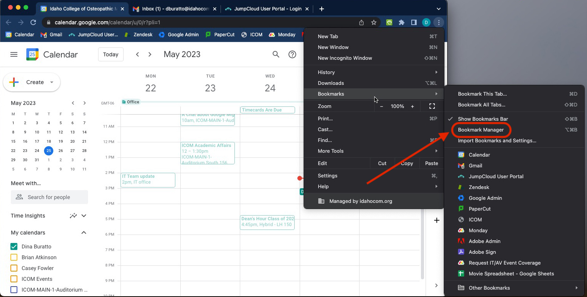Decrease zoom with the minus button

click(382, 106)
